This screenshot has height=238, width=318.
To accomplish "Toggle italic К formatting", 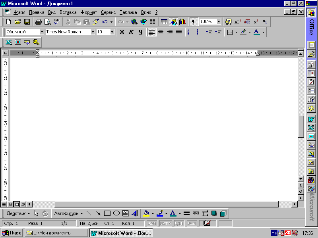I will coord(131,32).
